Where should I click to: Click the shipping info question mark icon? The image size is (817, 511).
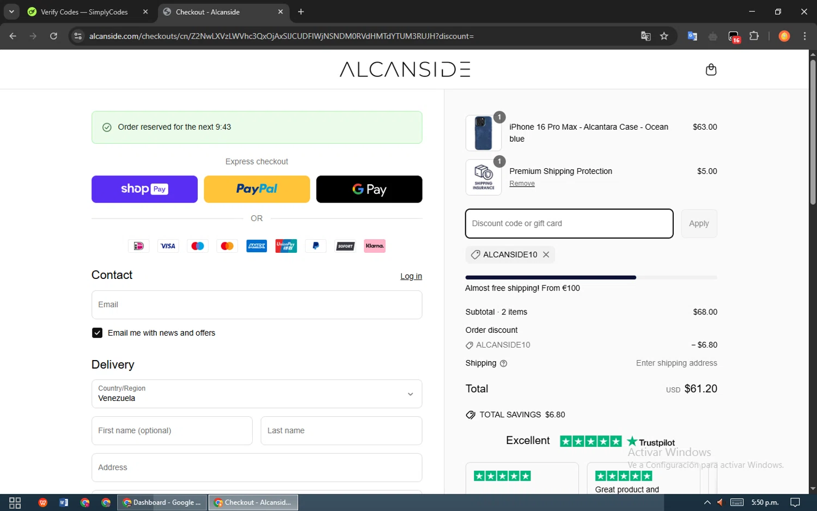[503, 363]
